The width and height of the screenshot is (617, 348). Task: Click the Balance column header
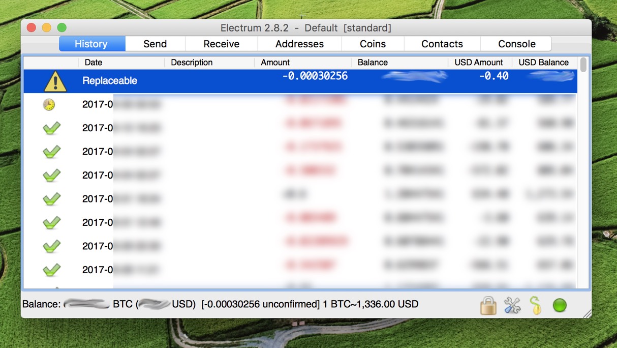(x=399, y=63)
